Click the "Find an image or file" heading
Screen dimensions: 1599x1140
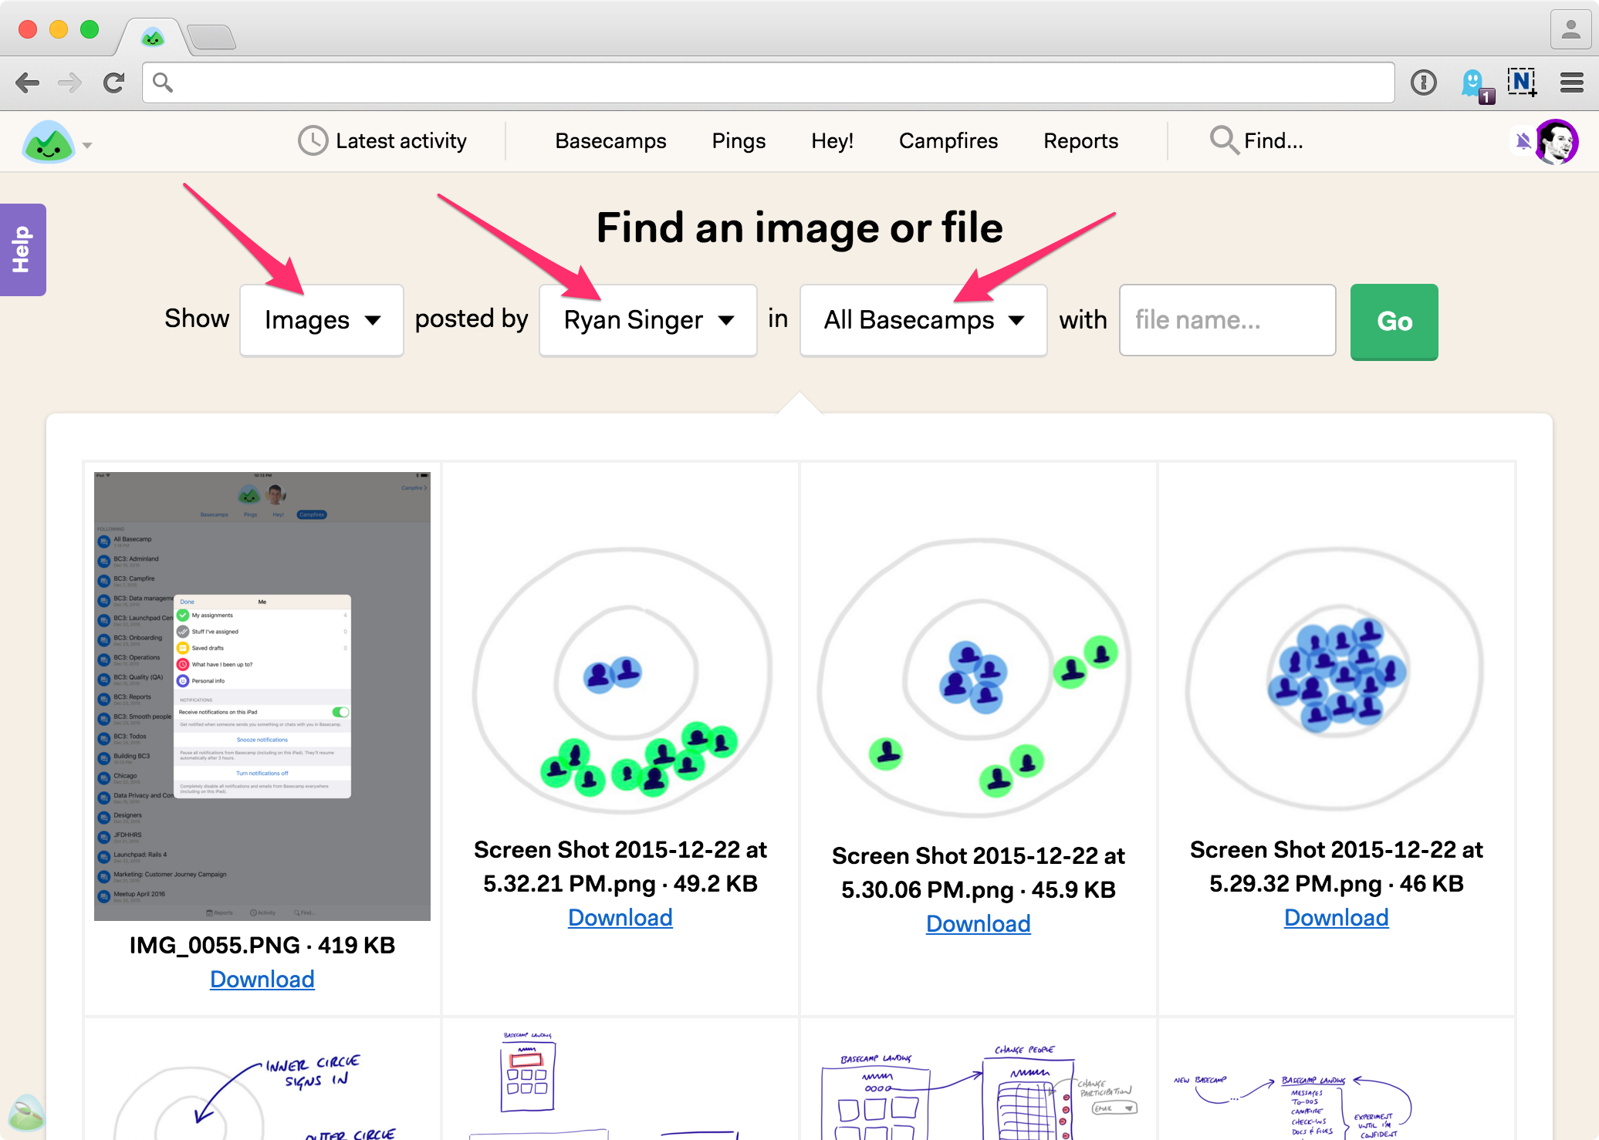pos(799,228)
